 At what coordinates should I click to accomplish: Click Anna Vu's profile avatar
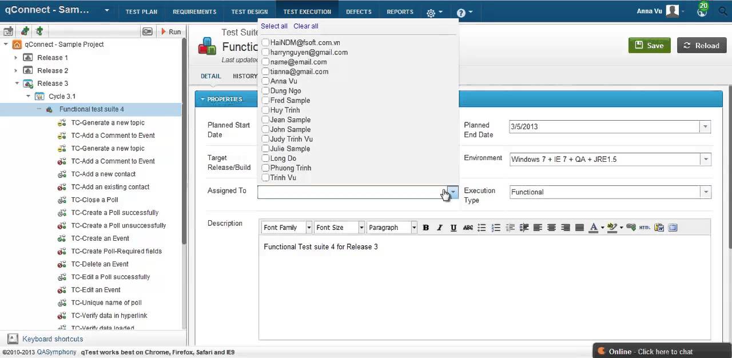[673, 11]
